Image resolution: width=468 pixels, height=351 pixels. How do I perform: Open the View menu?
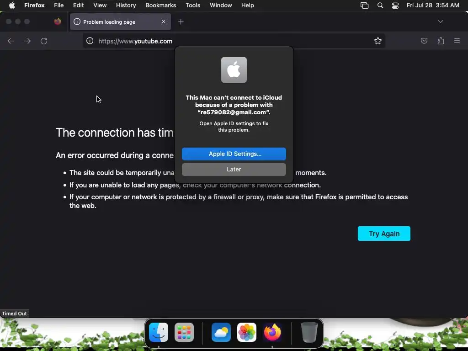pyautogui.click(x=100, y=5)
